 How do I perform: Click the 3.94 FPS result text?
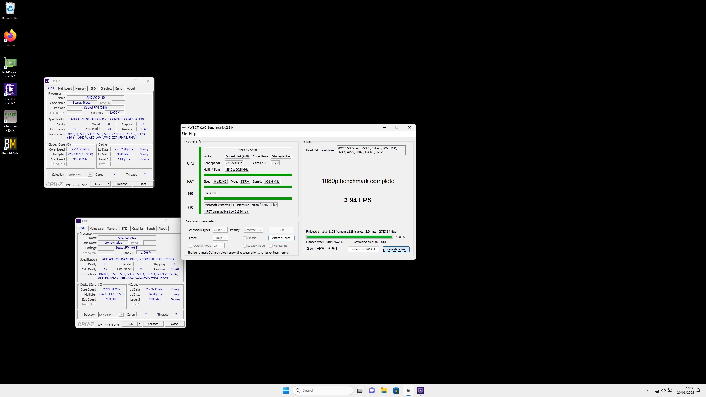click(358, 200)
